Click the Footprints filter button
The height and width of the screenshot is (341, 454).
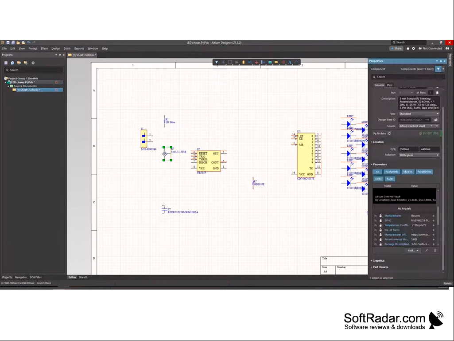(x=392, y=172)
